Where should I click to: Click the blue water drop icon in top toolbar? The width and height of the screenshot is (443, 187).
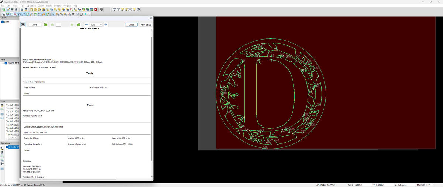tap(16, 10)
